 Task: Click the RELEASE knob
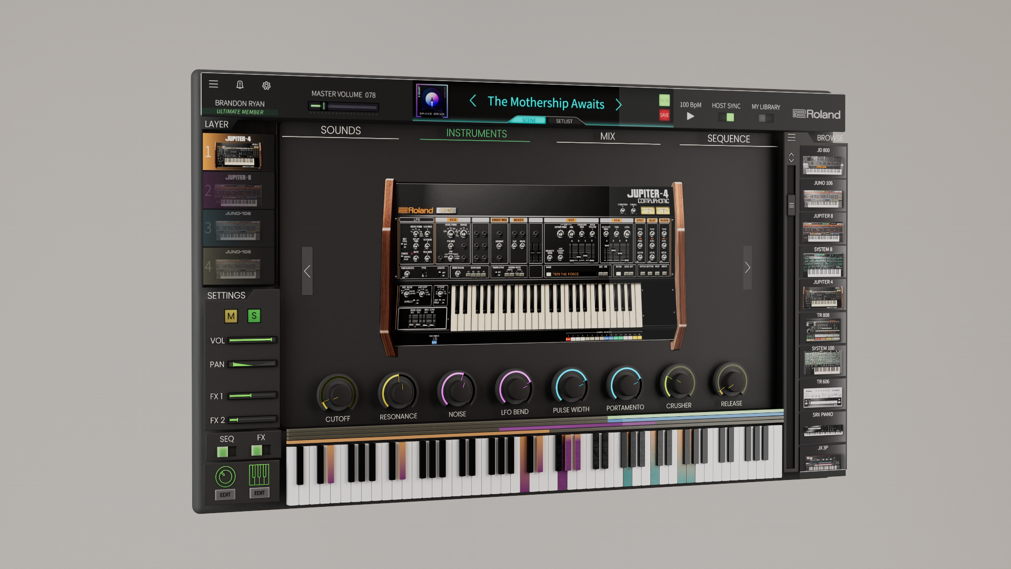point(731,381)
